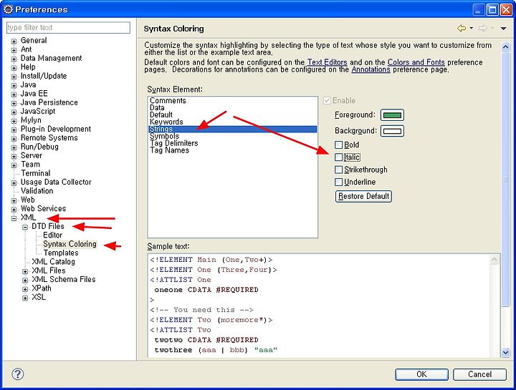
Task: Select the Run/Debug tree item
Action: tap(39, 147)
